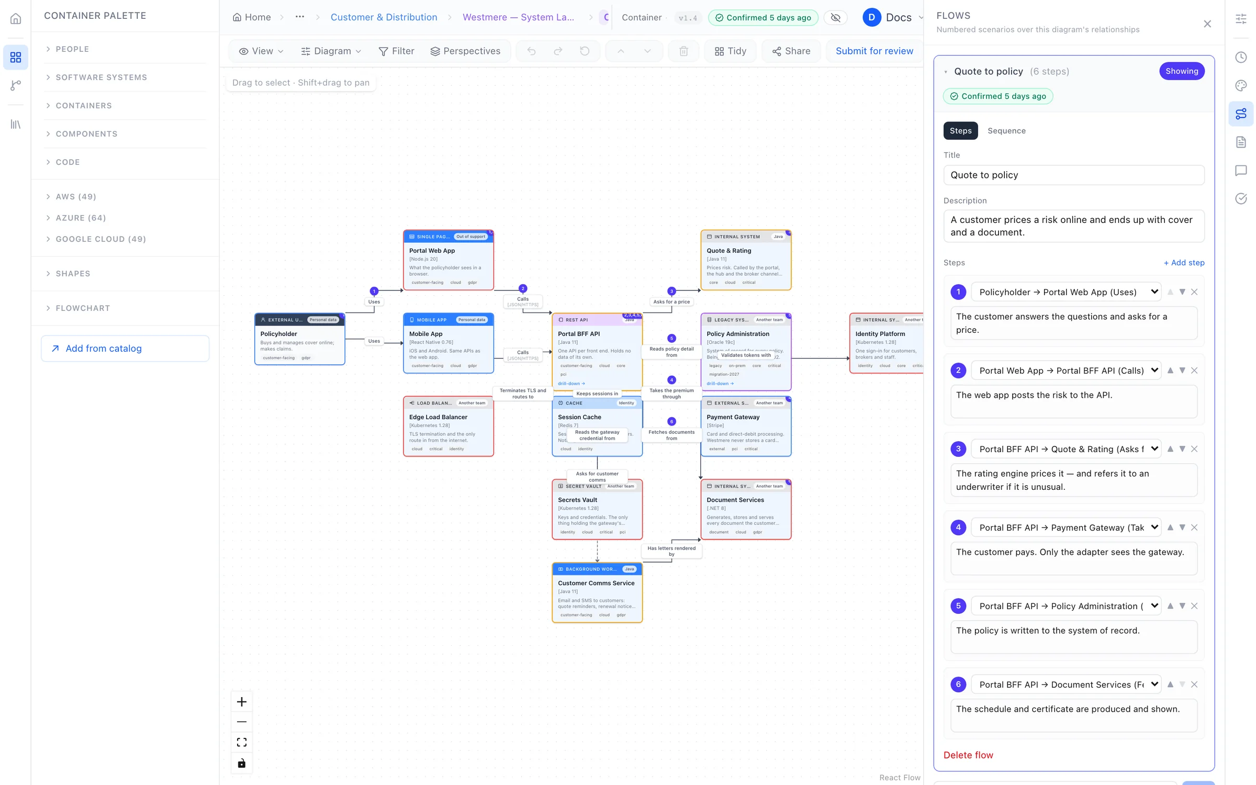Click Add from catalog
The height and width of the screenshot is (785, 1256).
tap(125, 349)
